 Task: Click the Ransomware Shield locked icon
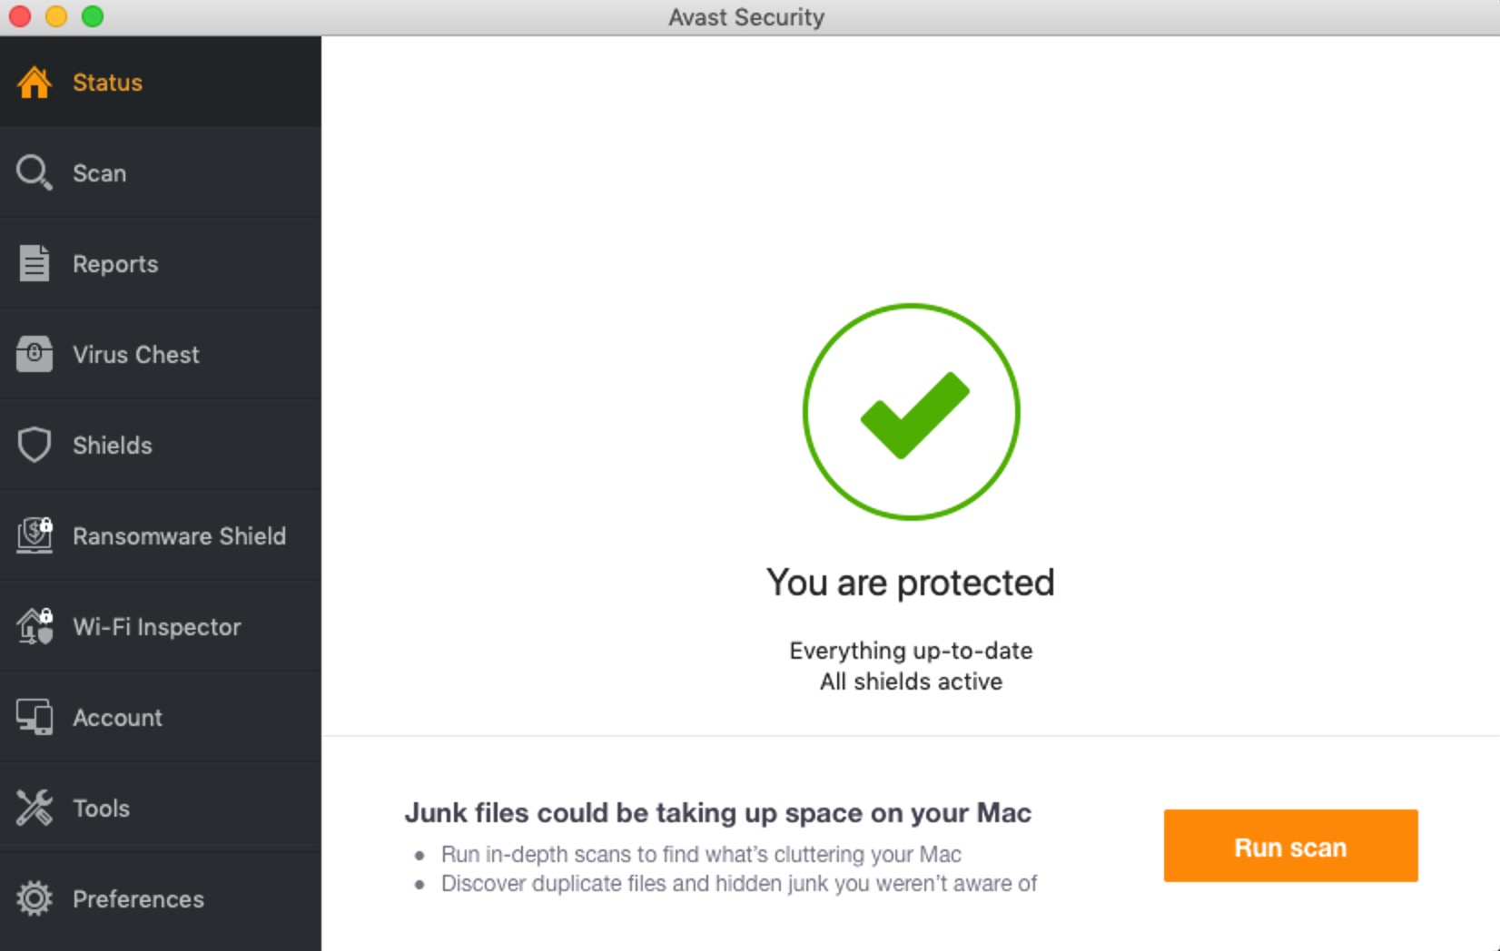pyautogui.click(x=35, y=535)
